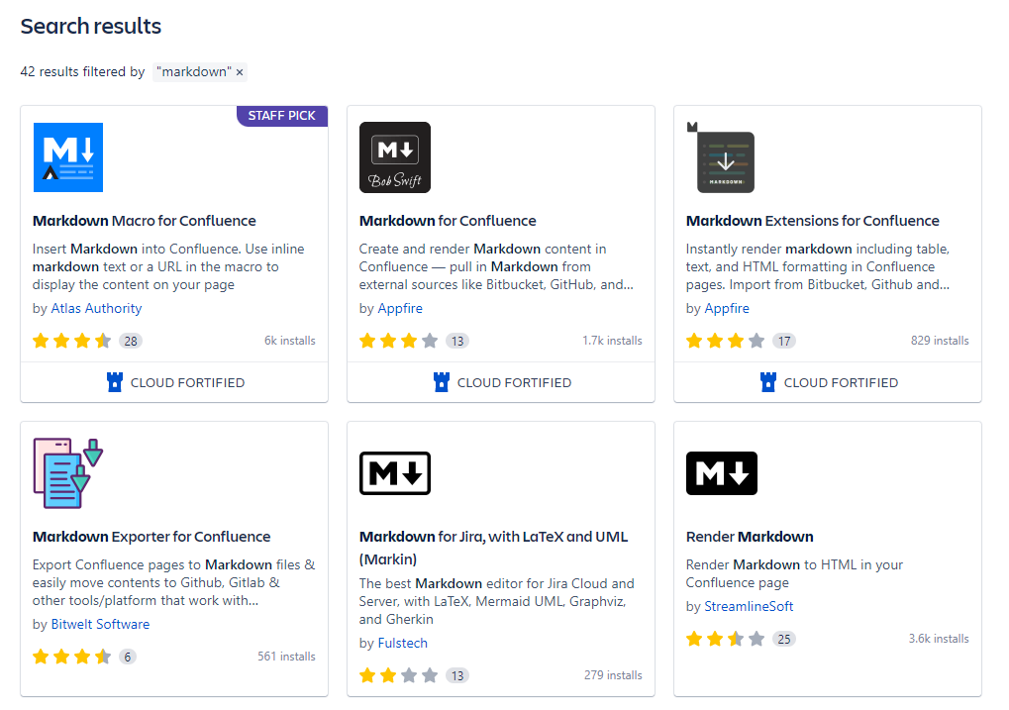Click description "Insert Markdown into Confluence"
The image size is (1009, 710).
tap(168, 267)
